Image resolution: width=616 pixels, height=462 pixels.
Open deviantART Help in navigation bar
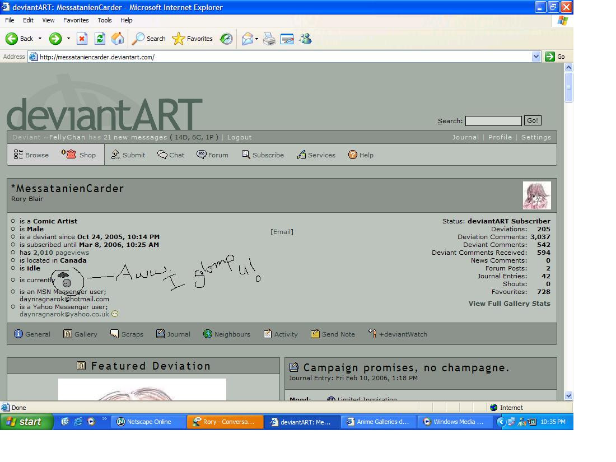pos(361,155)
